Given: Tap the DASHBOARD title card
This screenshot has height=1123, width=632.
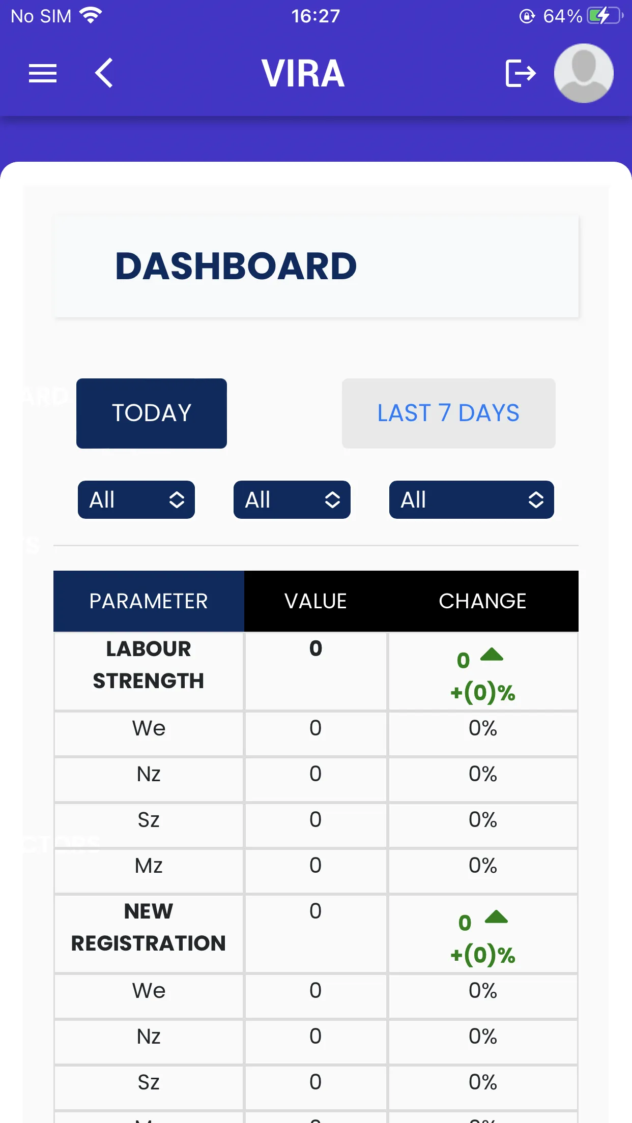Looking at the screenshot, I should [x=316, y=267].
